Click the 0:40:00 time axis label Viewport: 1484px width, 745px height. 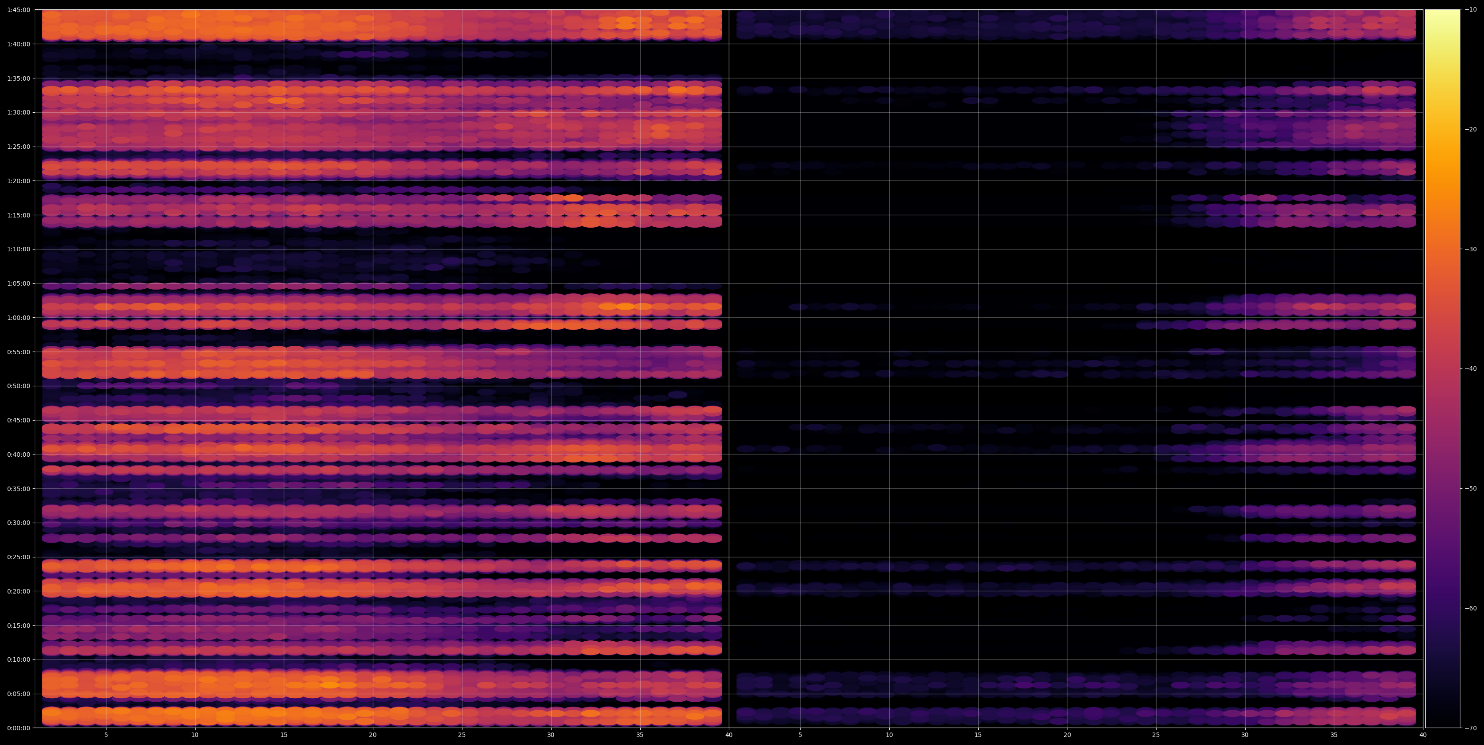coord(18,454)
